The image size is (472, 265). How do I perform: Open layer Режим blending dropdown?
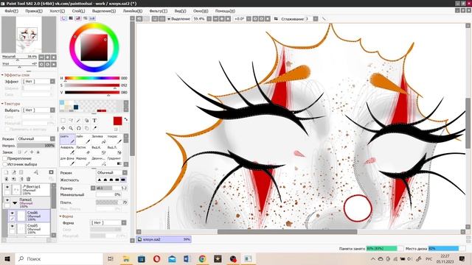(x=36, y=139)
